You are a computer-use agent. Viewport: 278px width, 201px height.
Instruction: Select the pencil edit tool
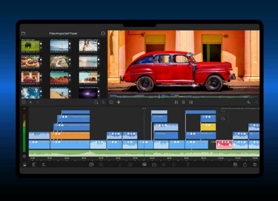point(121,165)
